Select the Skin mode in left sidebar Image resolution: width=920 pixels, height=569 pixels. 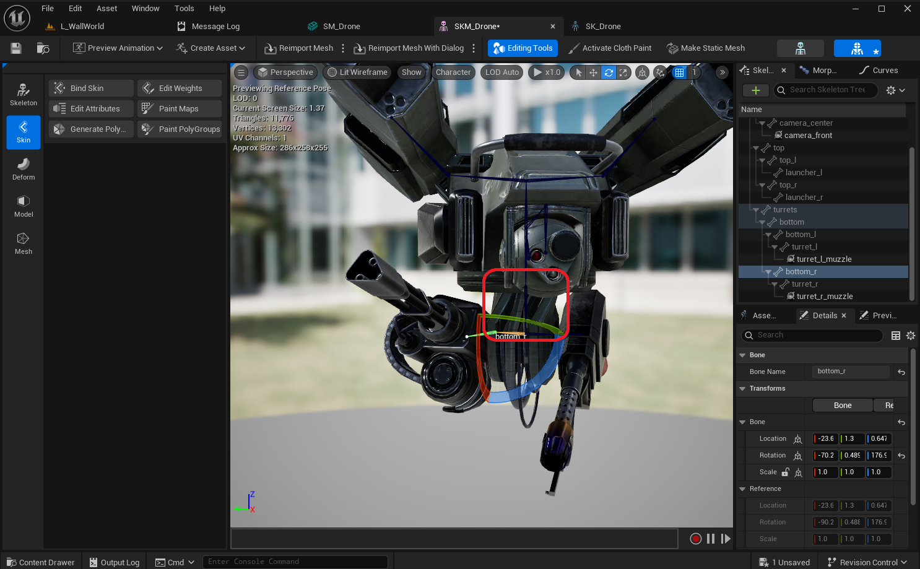coord(24,132)
